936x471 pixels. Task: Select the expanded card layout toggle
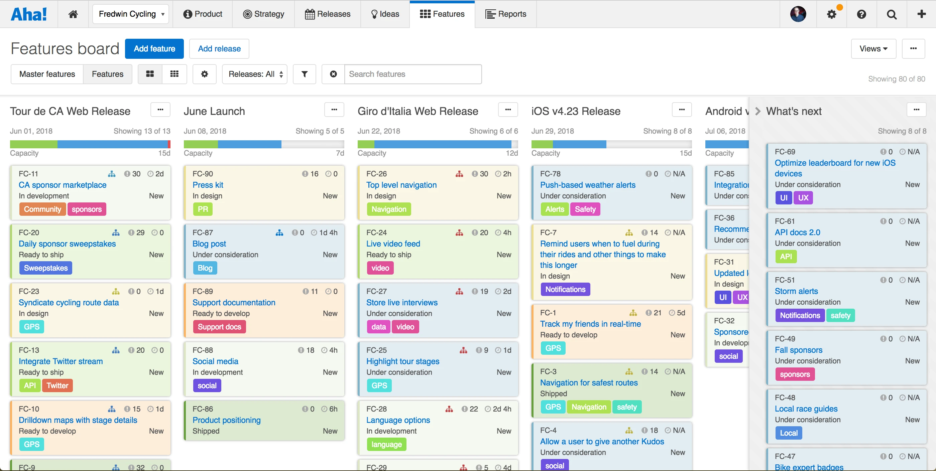click(x=150, y=74)
